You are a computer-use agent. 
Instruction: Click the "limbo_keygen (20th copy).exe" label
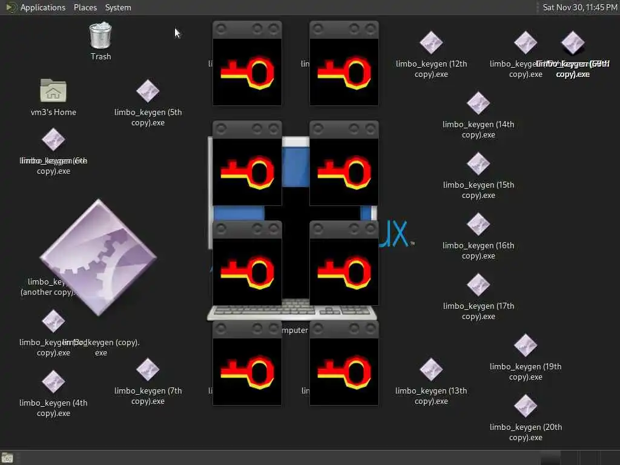coord(526,432)
